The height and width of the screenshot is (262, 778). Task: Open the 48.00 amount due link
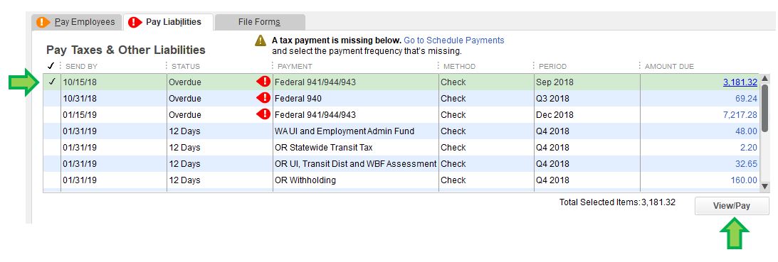point(746,131)
